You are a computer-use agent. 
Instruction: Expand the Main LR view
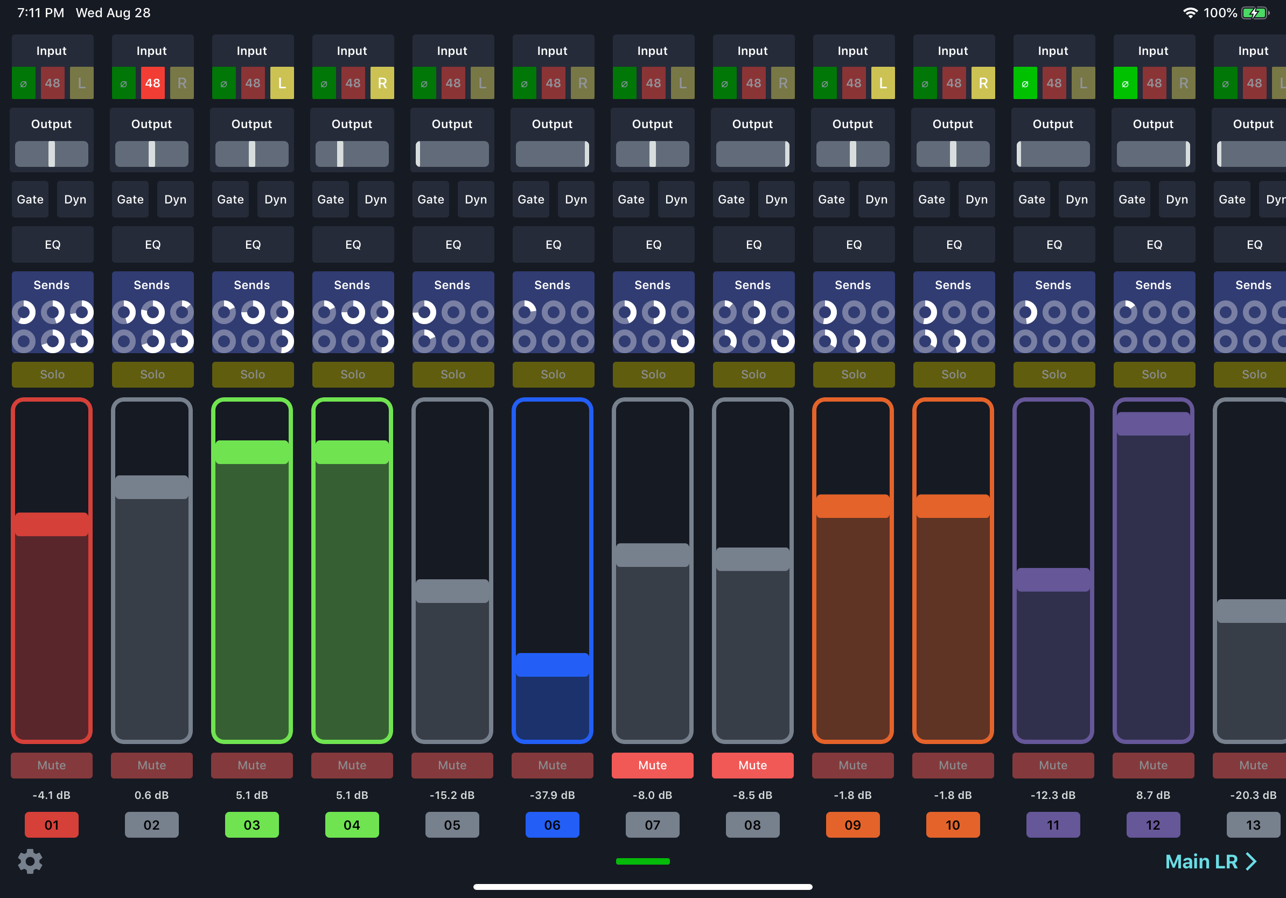tap(1212, 860)
